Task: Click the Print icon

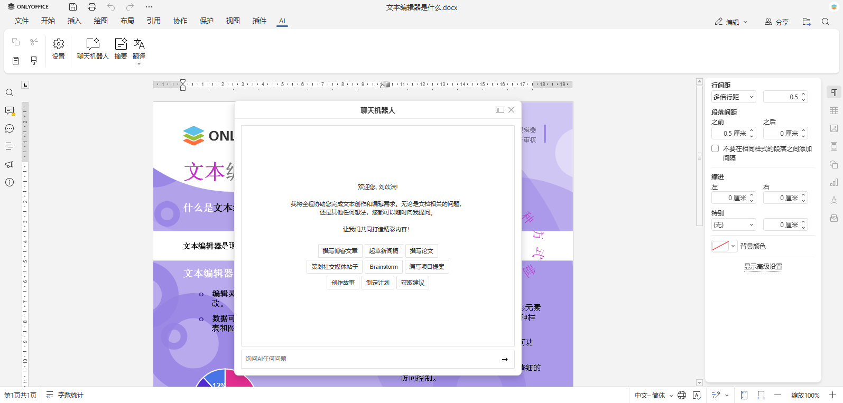Action: (92, 7)
